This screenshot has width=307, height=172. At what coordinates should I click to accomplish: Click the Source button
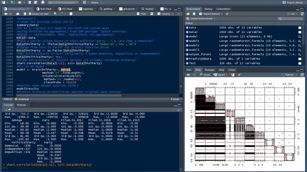[164, 14]
